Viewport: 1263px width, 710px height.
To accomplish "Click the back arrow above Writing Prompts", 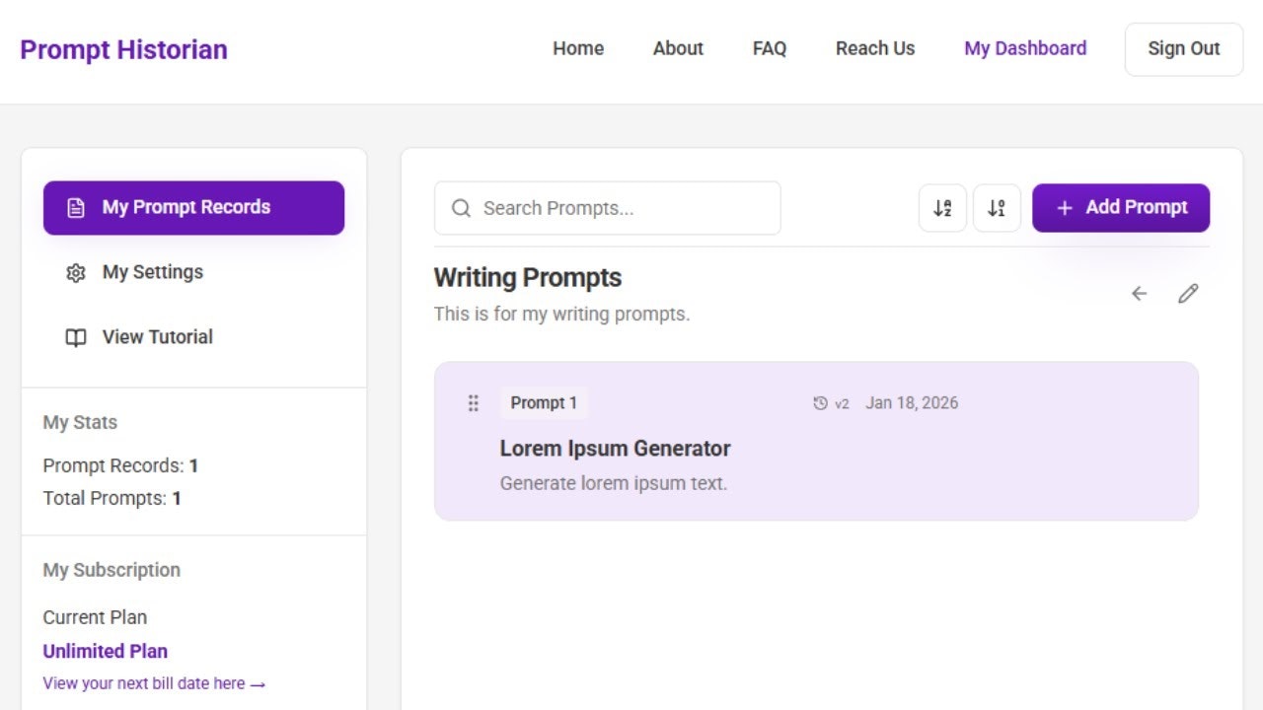I will click(1139, 293).
